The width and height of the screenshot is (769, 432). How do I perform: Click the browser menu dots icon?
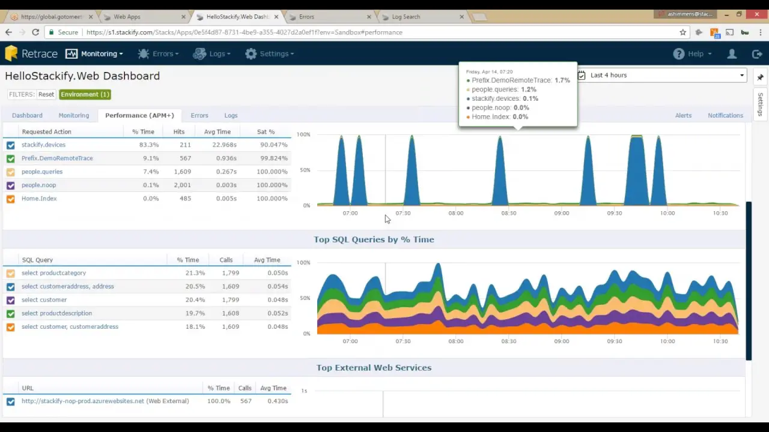pyautogui.click(x=760, y=32)
